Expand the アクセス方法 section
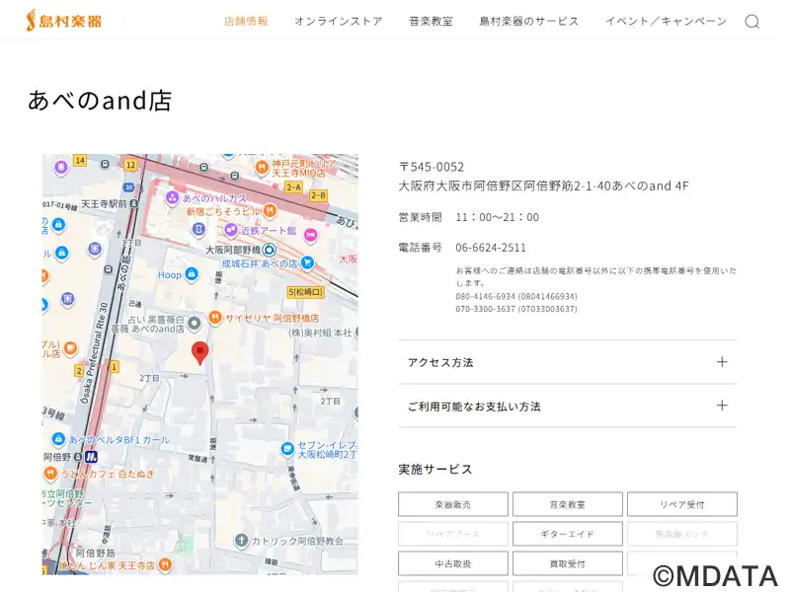This screenshot has height=592, width=790. (567, 362)
